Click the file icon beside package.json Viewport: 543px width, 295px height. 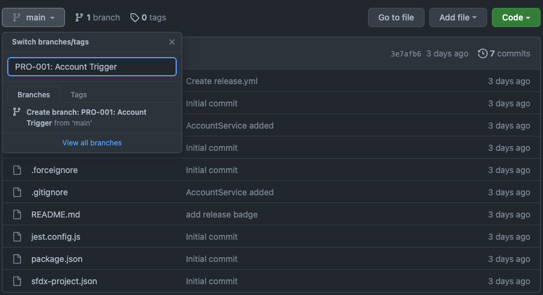tap(17, 259)
